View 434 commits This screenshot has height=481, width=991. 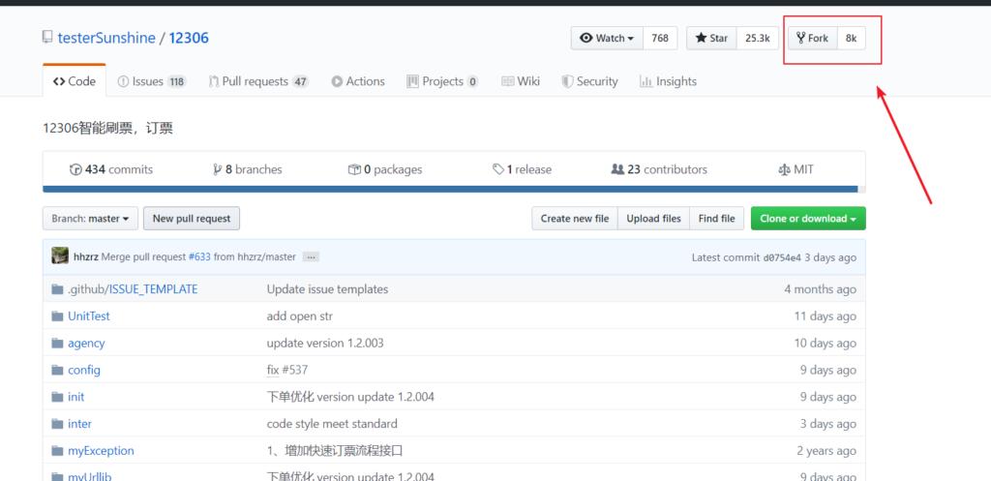point(110,169)
